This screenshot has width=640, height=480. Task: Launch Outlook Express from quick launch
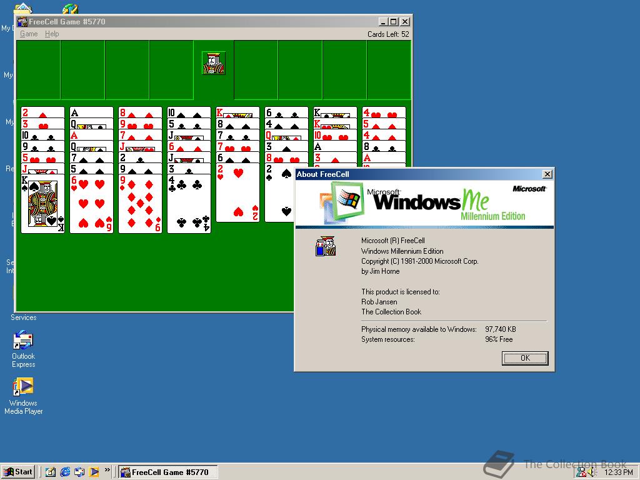pyautogui.click(x=79, y=472)
